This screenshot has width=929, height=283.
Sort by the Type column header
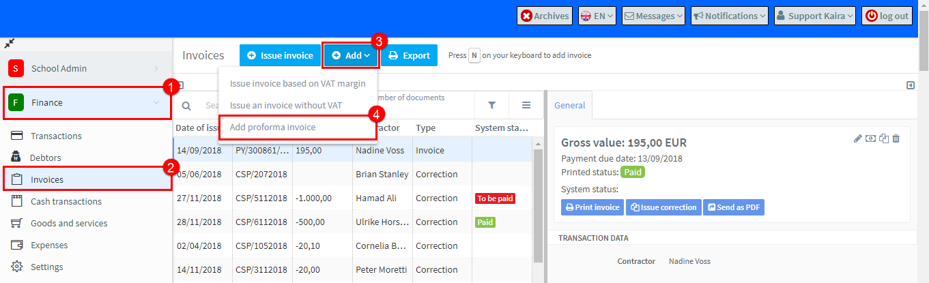pyautogui.click(x=425, y=128)
